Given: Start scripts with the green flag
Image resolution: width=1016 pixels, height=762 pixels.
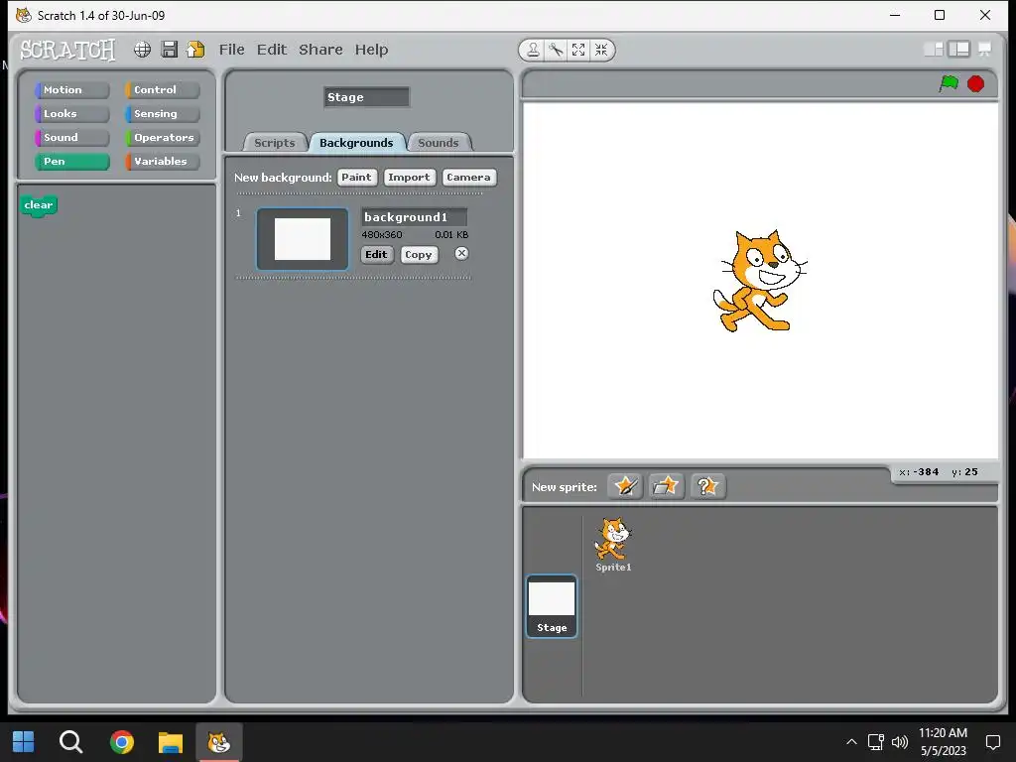Looking at the screenshot, I should pyautogui.click(x=949, y=83).
